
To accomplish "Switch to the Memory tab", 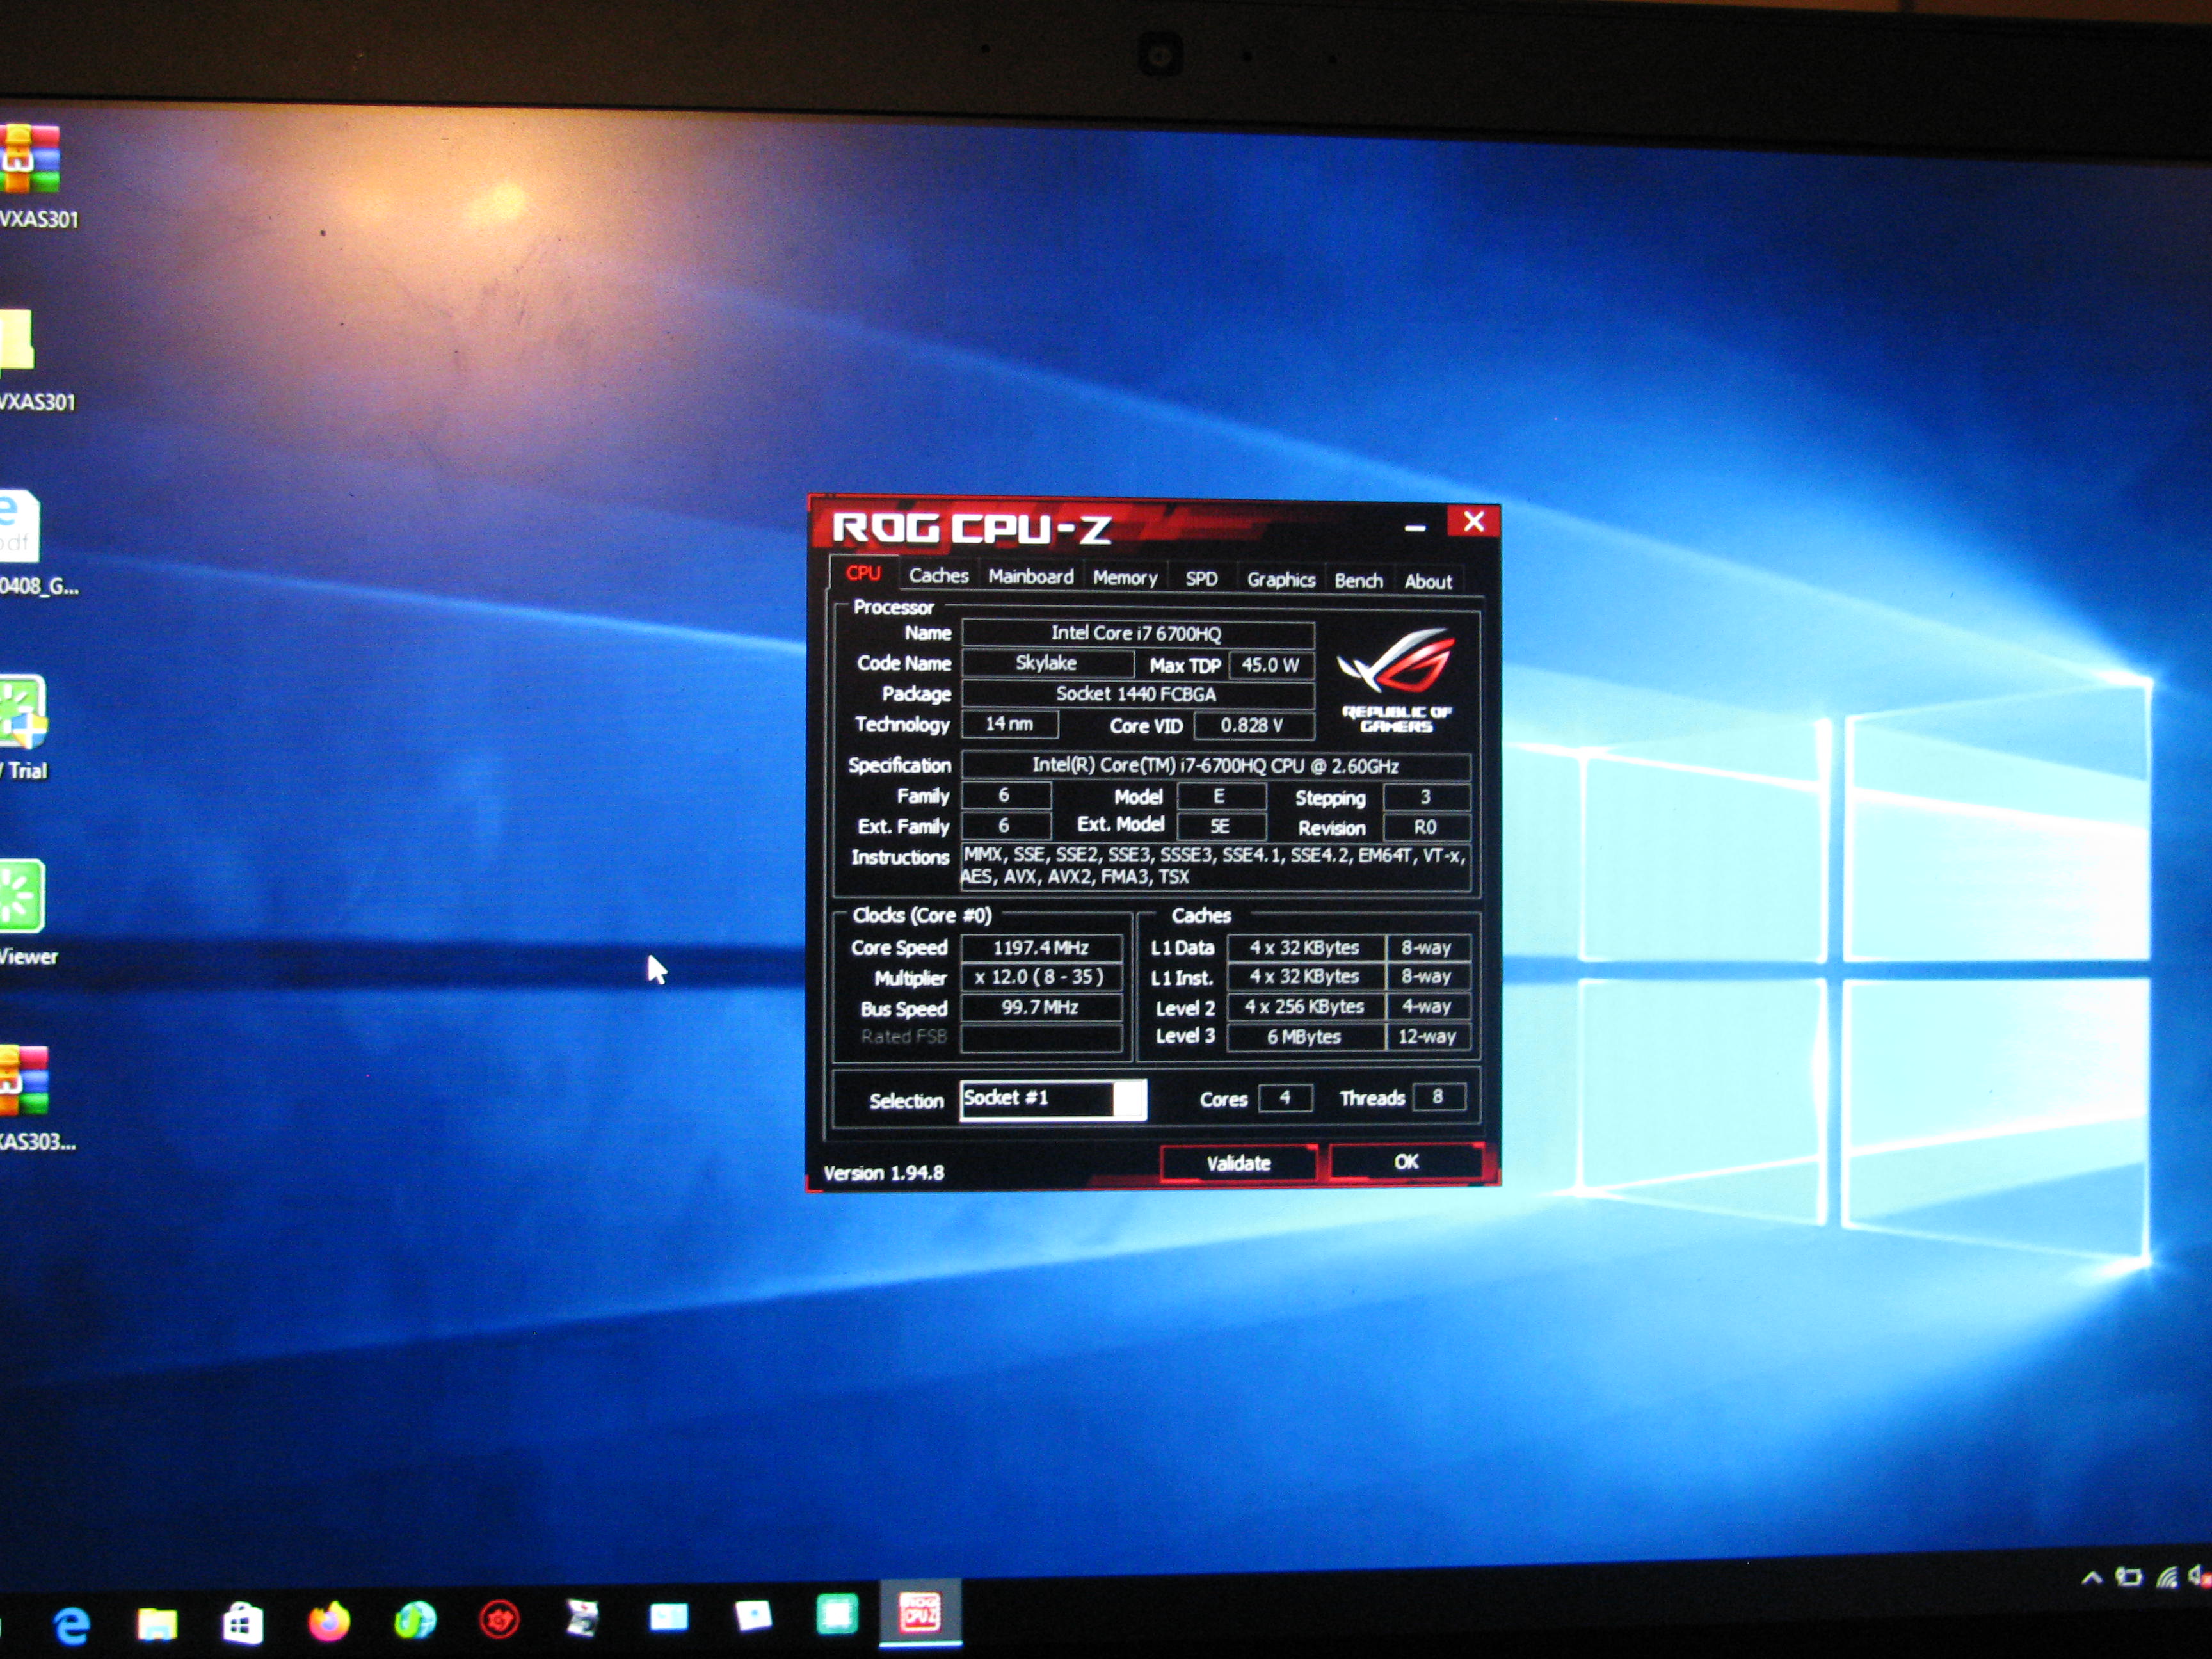I will 1124,578.
